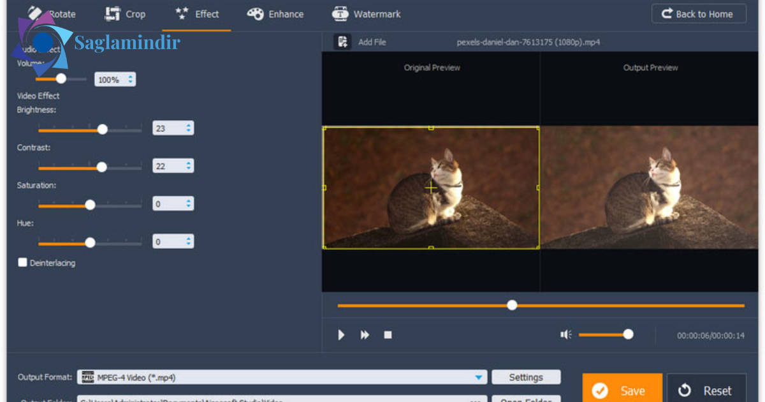Click the Open Folder button
765x402 pixels.
tap(526, 399)
